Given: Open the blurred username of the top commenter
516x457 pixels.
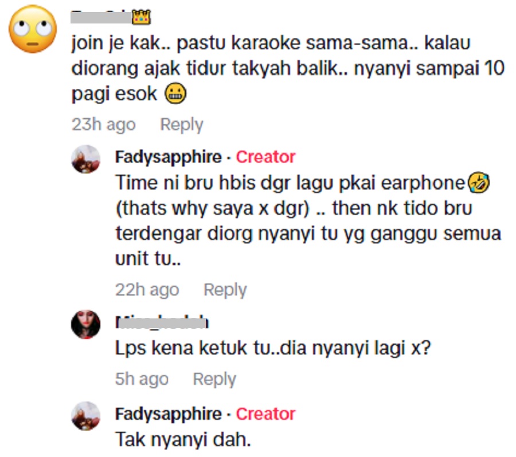Looking at the screenshot, I should click(101, 17).
